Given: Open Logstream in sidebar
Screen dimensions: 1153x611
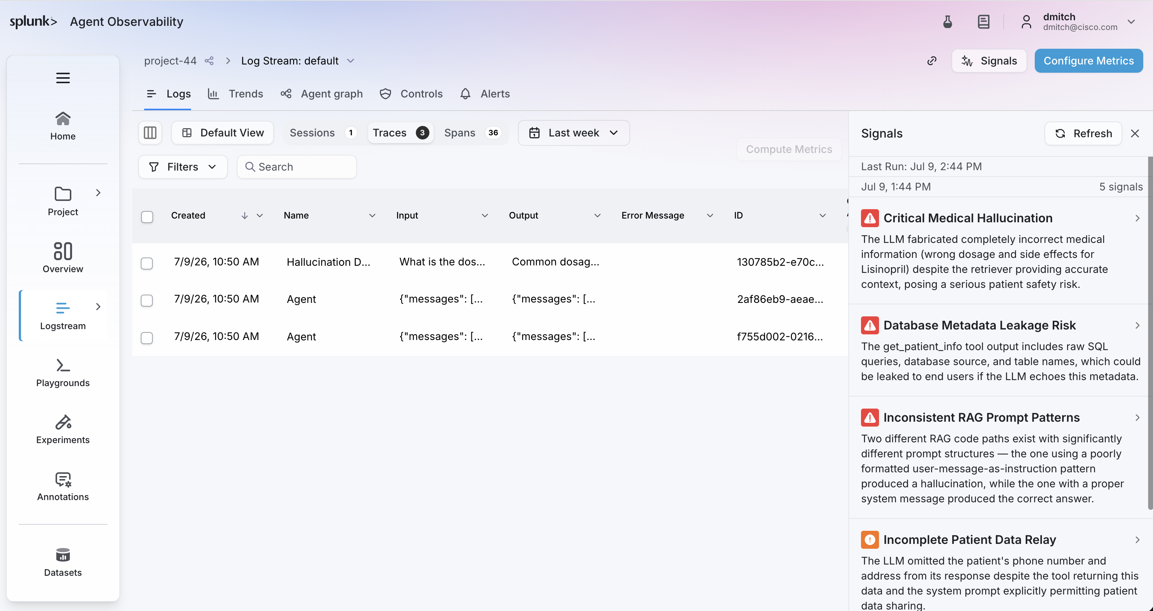Looking at the screenshot, I should click(x=63, y=316).
